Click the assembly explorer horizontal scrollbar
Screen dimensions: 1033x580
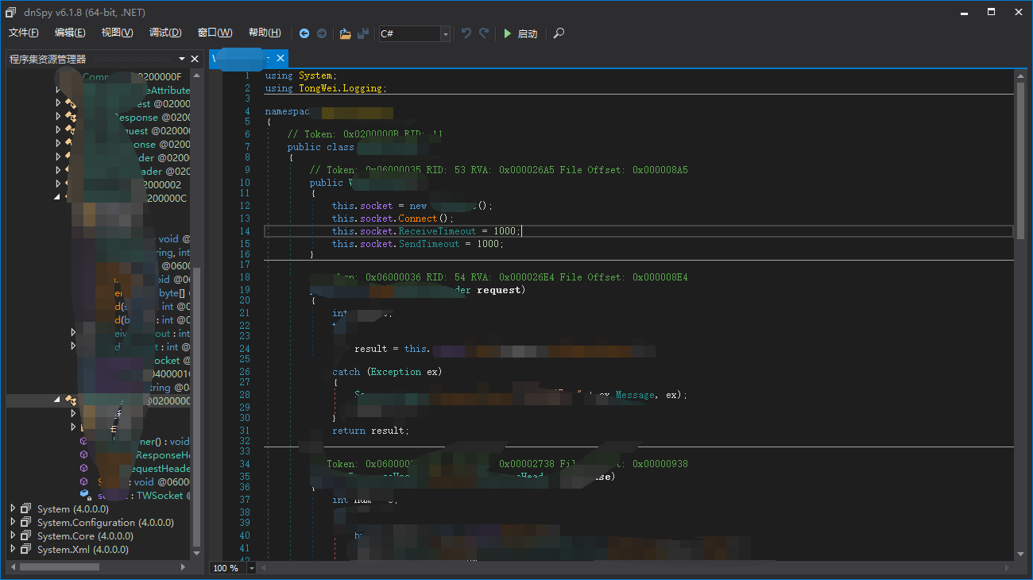tap(60, 567)
